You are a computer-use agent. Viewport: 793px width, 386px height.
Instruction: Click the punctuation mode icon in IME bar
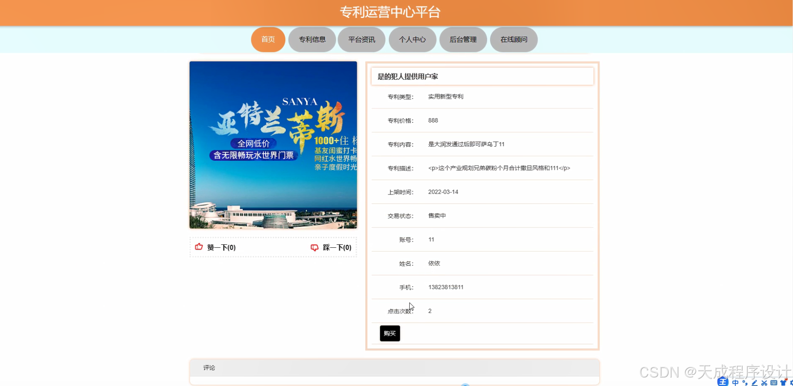(746, 383)
